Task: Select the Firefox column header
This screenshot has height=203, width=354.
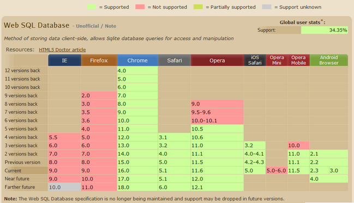Action: [99, 60]
